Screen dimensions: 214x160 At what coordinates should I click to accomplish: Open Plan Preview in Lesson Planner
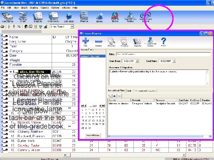pyautogui.click(x=111, y=42)
